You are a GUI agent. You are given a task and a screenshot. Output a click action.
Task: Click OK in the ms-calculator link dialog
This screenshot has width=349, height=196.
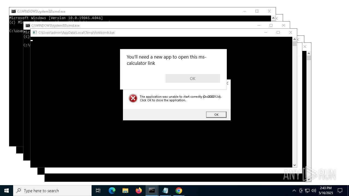tap(192, 78)
